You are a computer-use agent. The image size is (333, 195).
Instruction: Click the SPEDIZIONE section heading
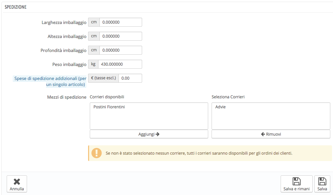pyautogui.click(x=15, y=7)
